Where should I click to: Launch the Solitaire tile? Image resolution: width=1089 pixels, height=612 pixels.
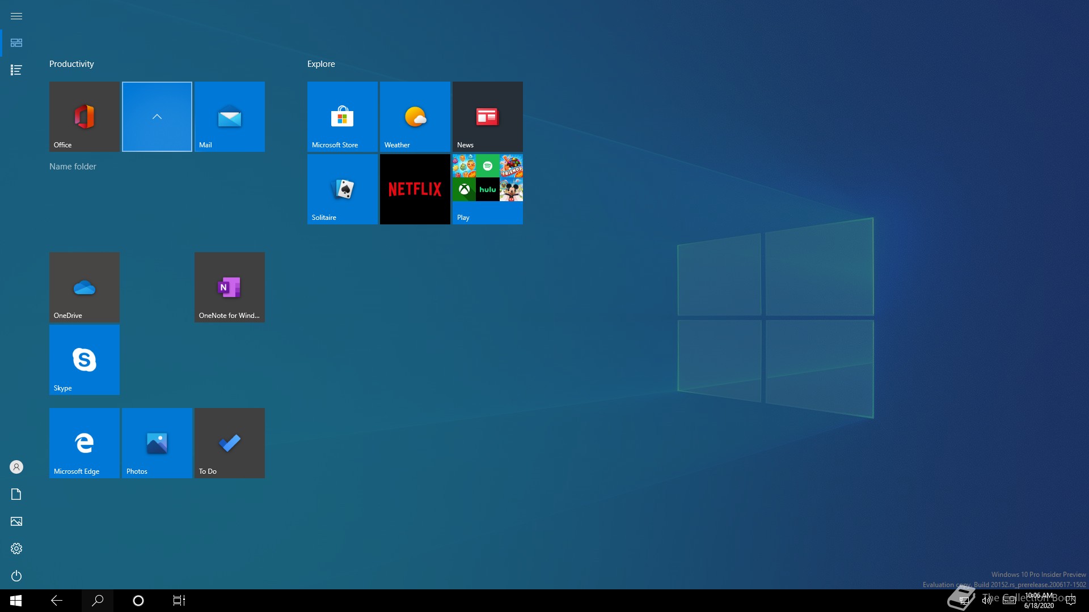pos(343,189)
